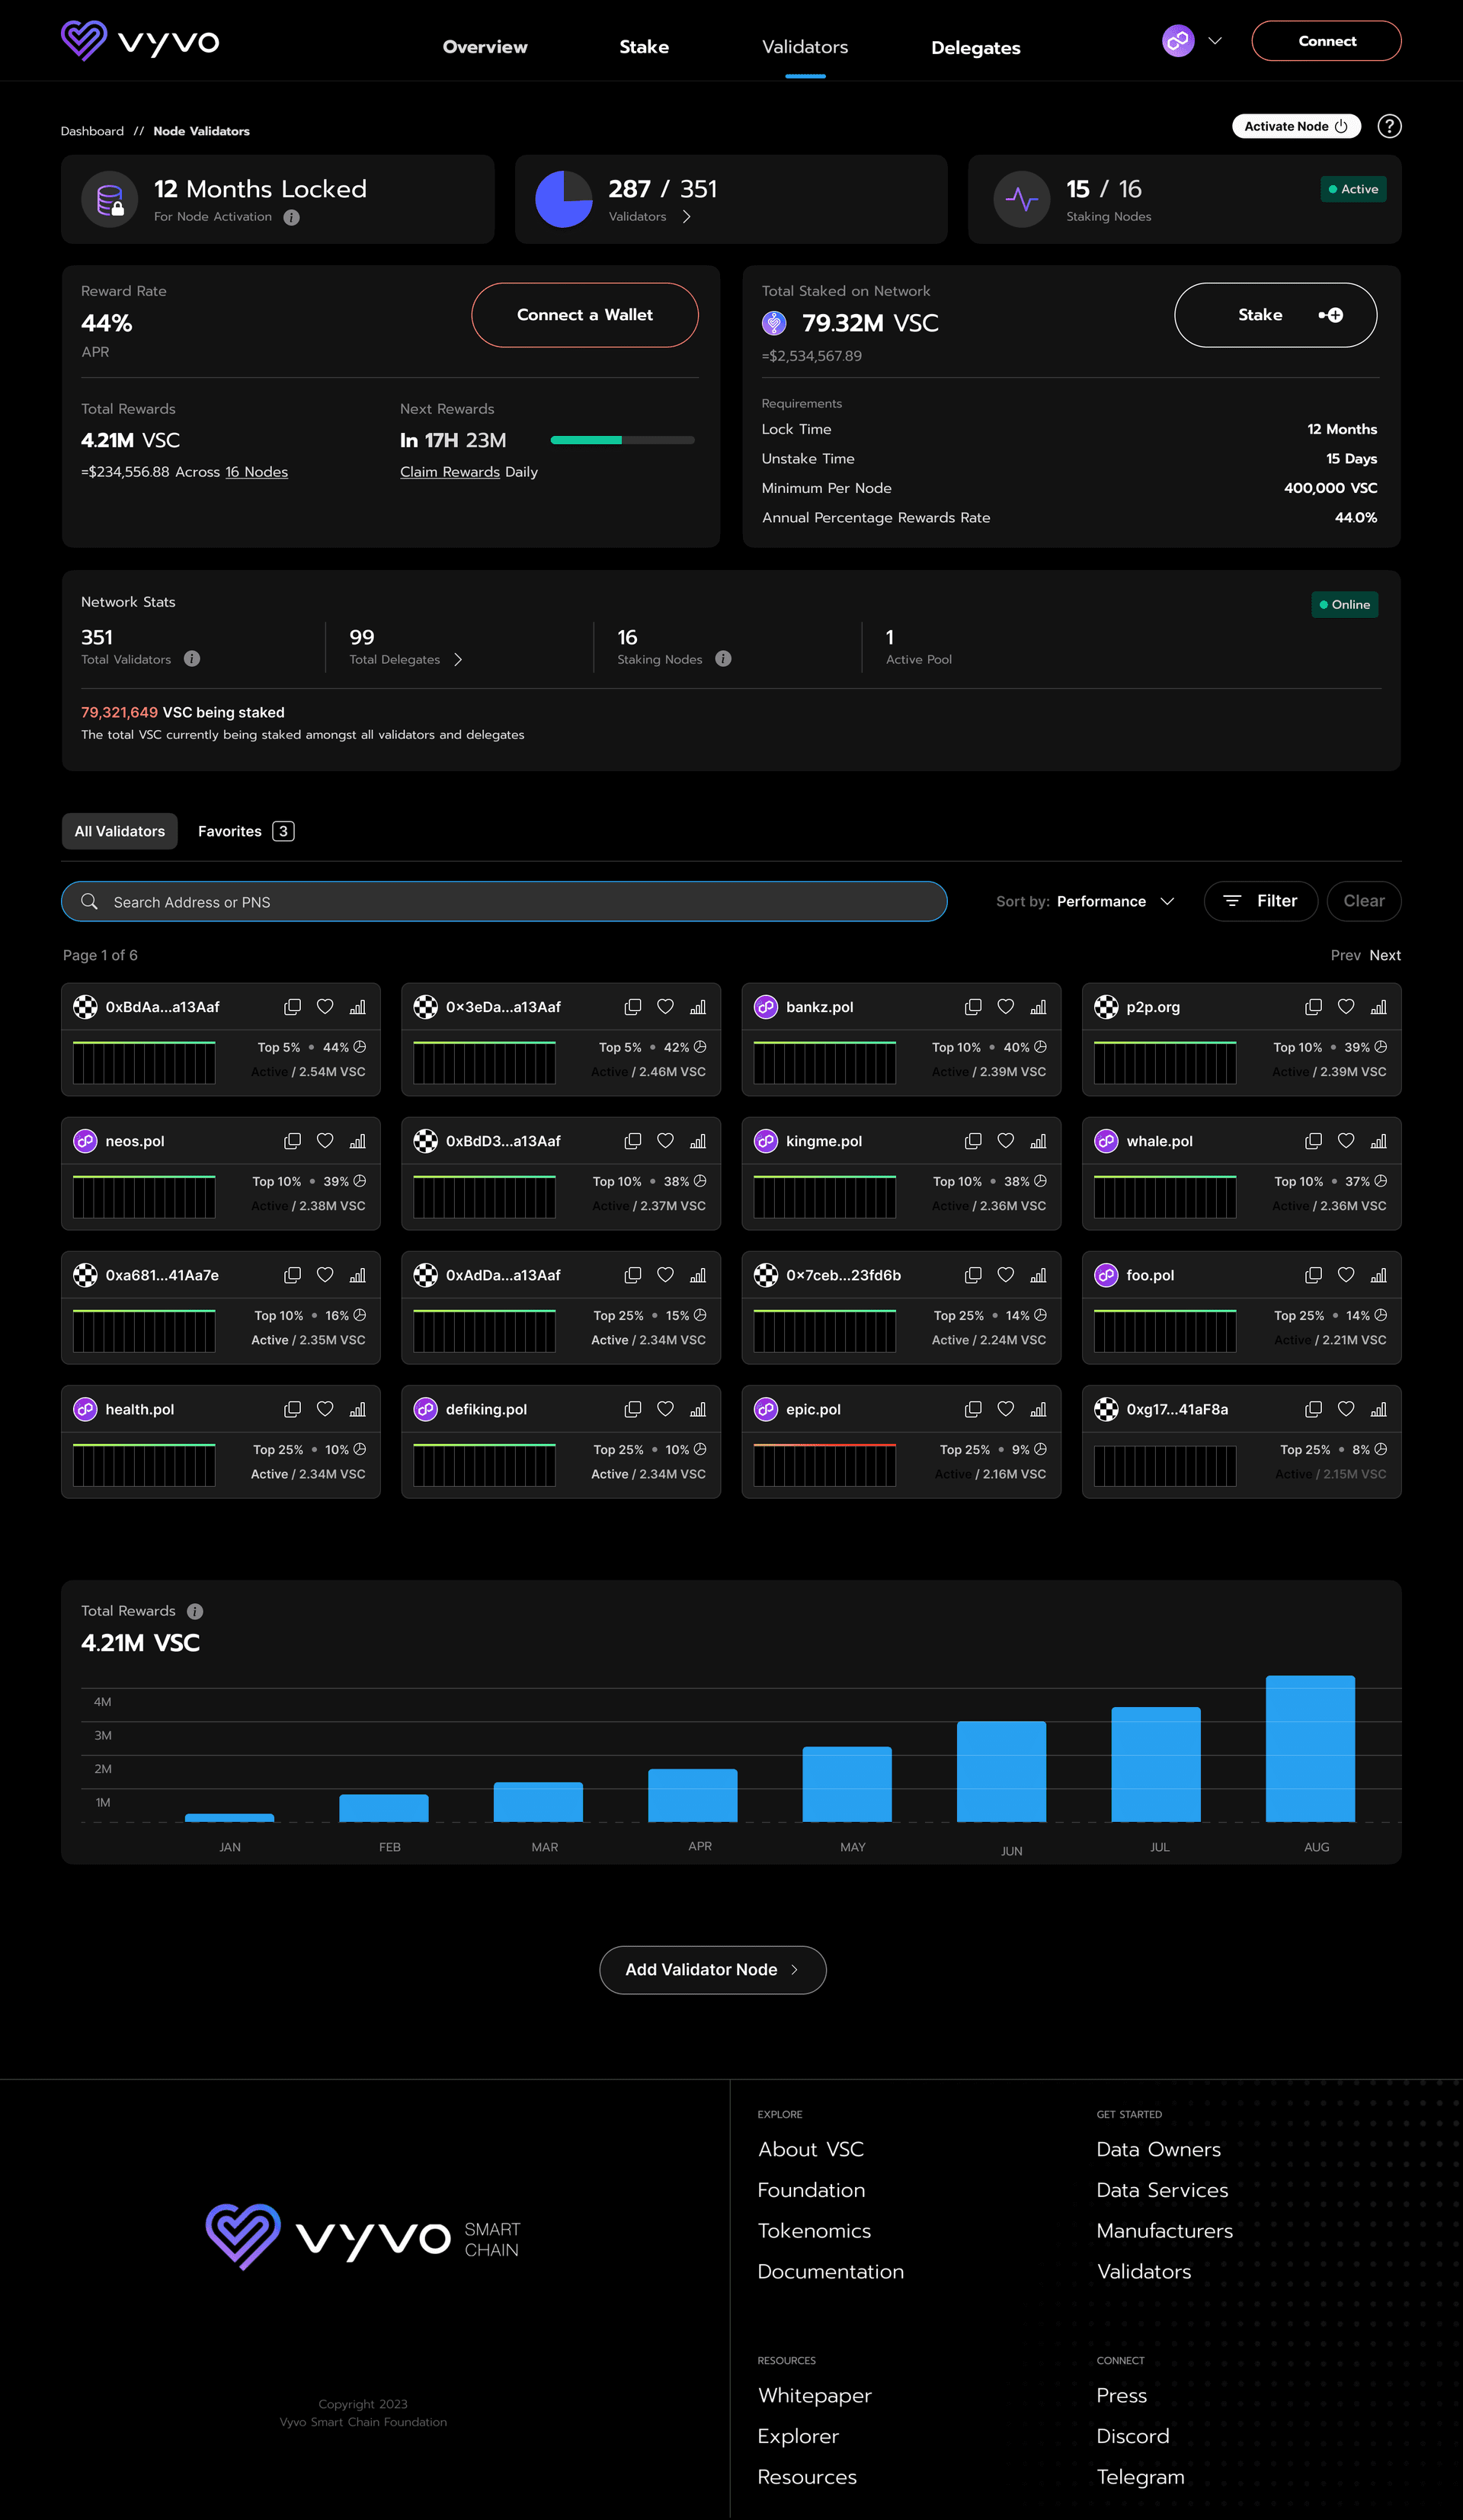Screen dimensions: 1463x2520
Task: Click the AUG bar in rewards chart
Action: coord(1310,1748)
